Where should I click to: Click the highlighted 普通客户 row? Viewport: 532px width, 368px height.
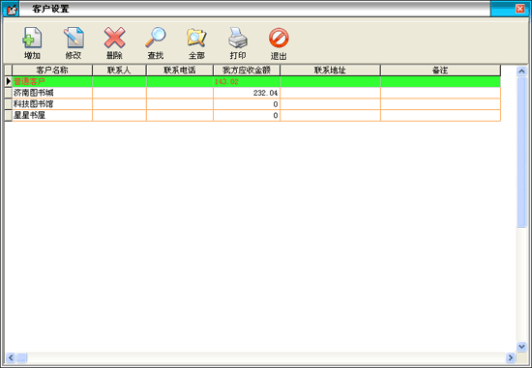[252, 81]
